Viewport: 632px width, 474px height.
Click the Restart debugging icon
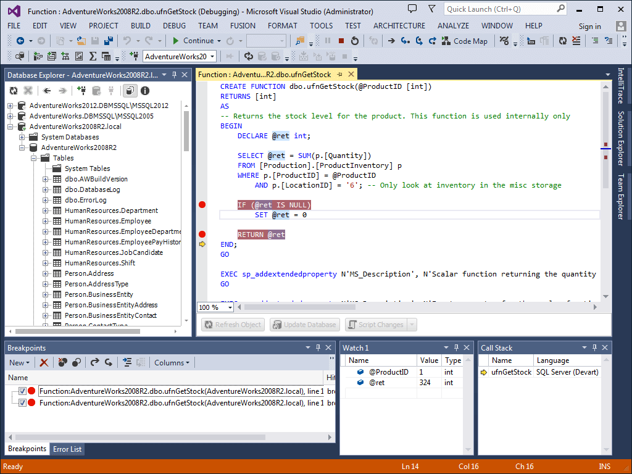(x=355, y=40)
